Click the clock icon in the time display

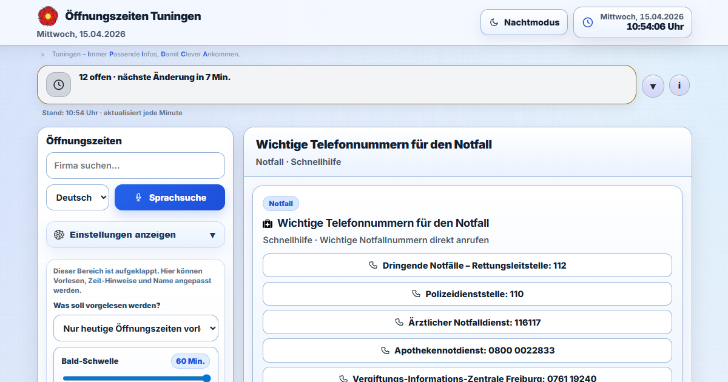(x=586, y=22)
